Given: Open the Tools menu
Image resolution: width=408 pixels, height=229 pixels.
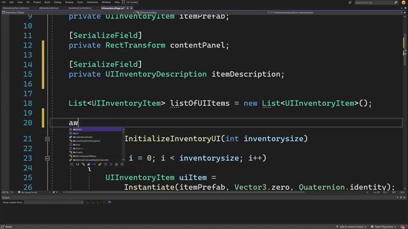Looking at the screenshot, I should (x=80, y=2).
